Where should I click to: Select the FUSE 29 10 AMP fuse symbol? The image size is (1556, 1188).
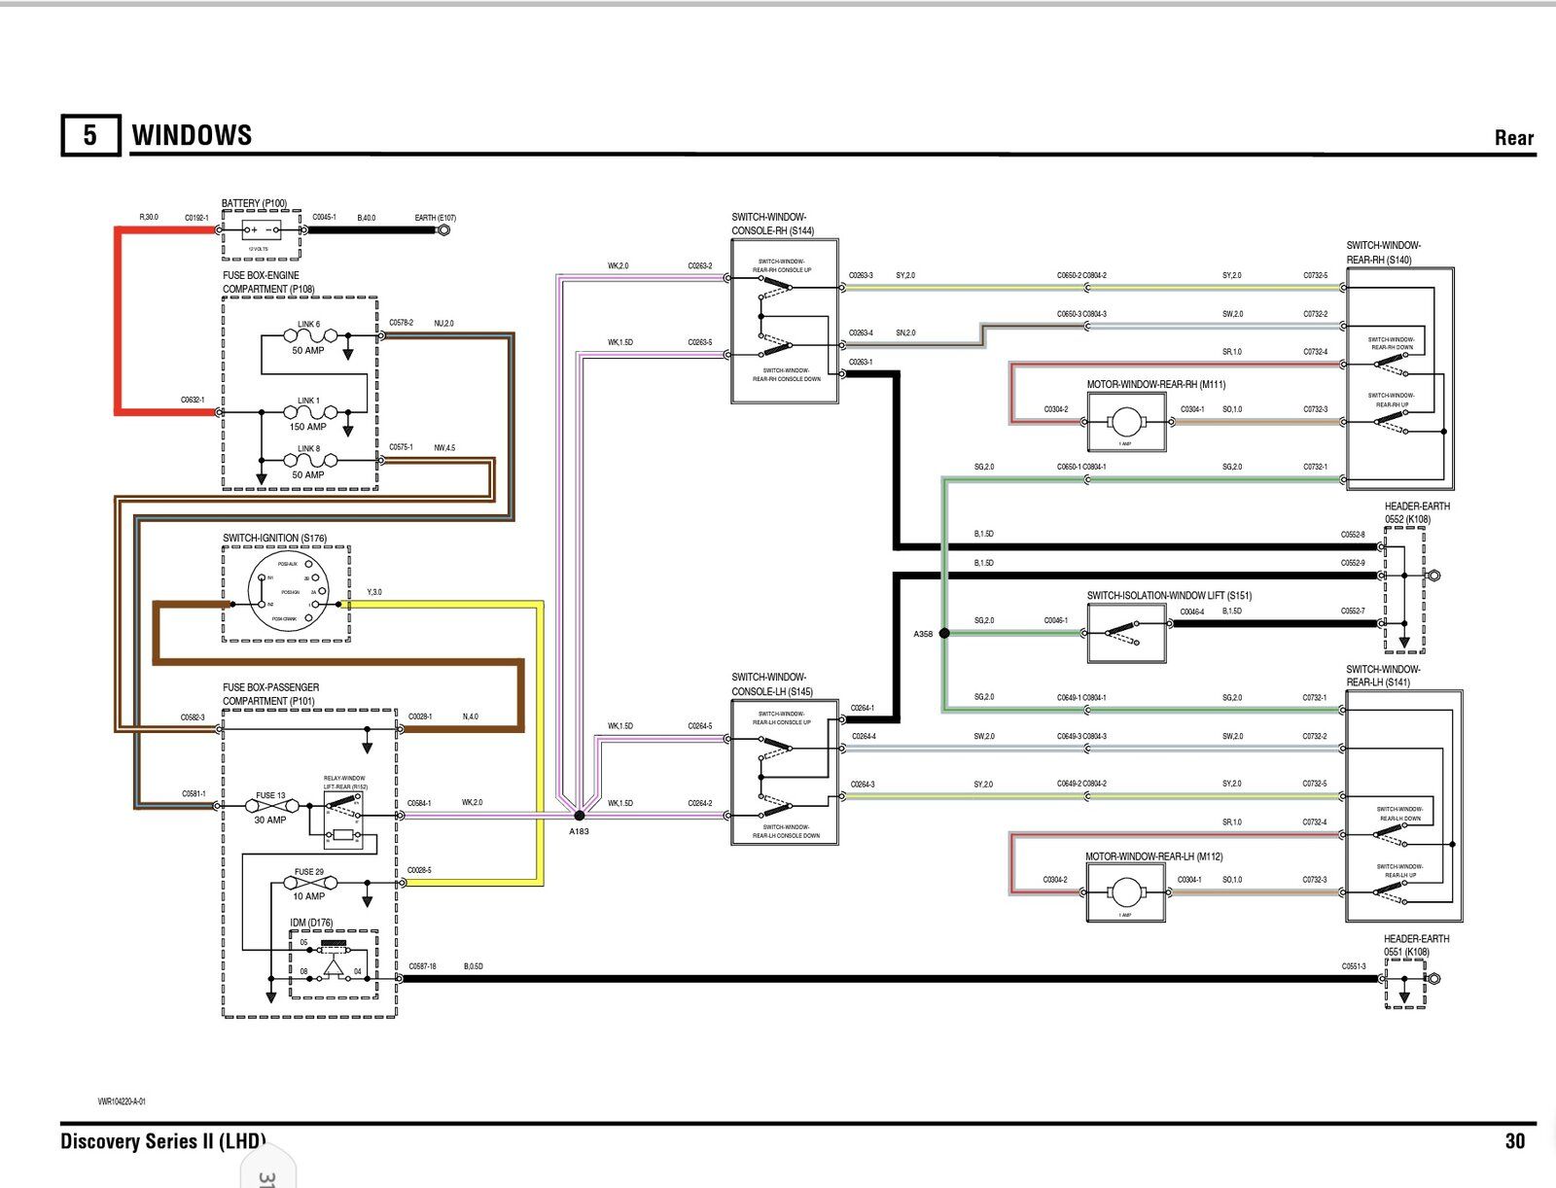tap(310, 883)
